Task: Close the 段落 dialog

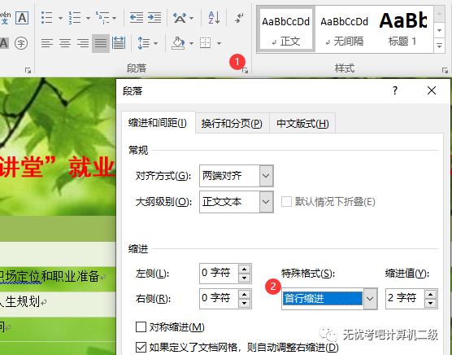Action: coord(432,90)
